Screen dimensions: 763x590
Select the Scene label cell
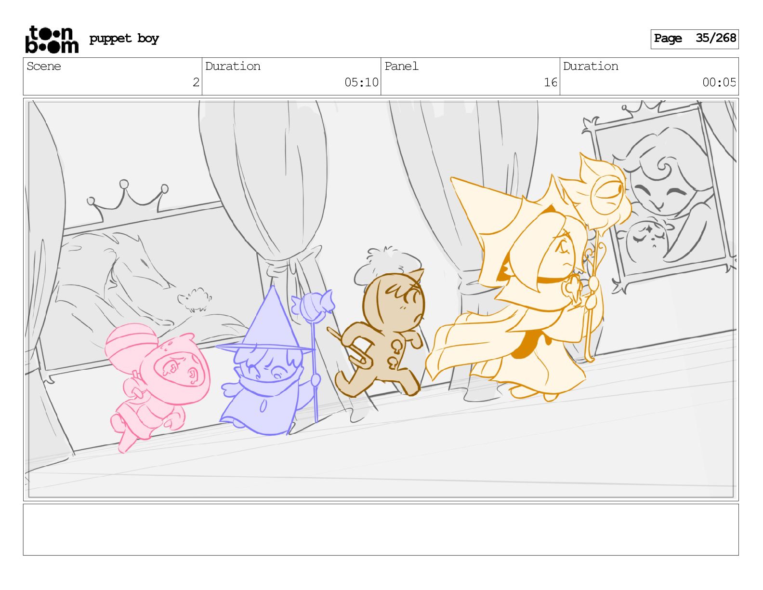(113, 77)
